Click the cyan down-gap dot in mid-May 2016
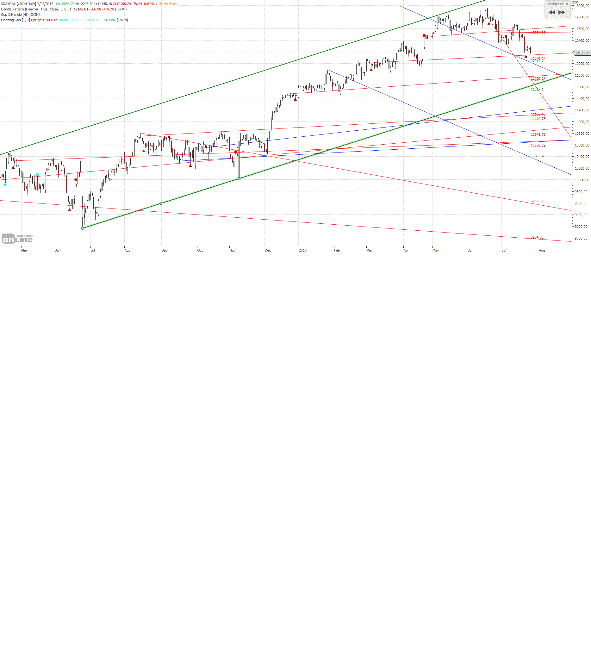 coord(37,175)
